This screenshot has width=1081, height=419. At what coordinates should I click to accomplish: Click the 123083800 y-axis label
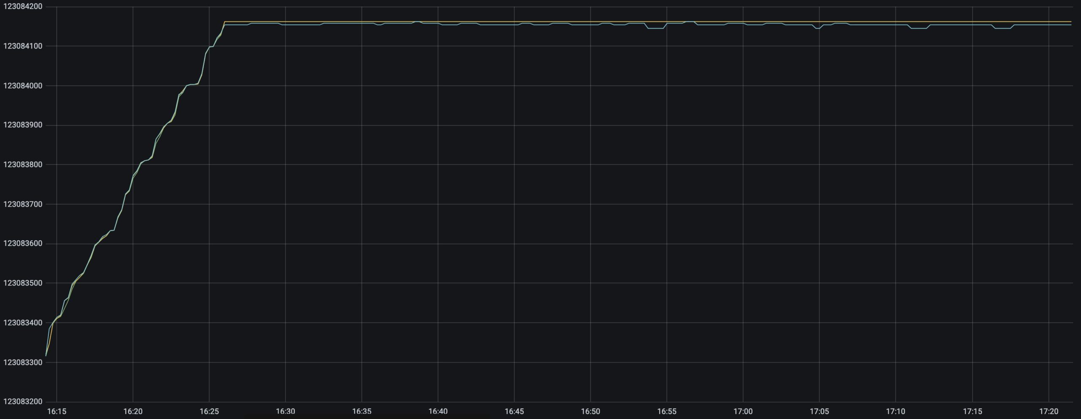23,164
